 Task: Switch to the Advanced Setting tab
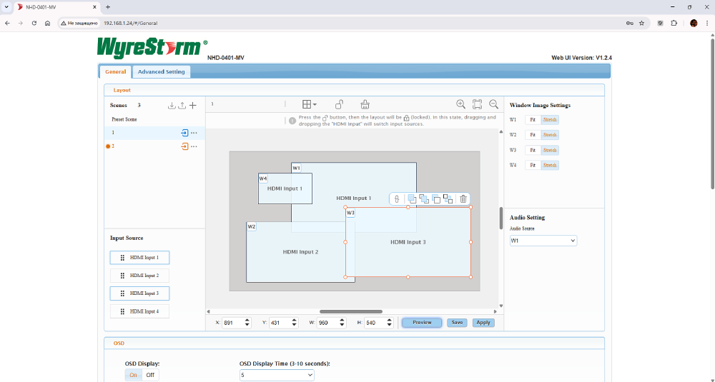161,71
